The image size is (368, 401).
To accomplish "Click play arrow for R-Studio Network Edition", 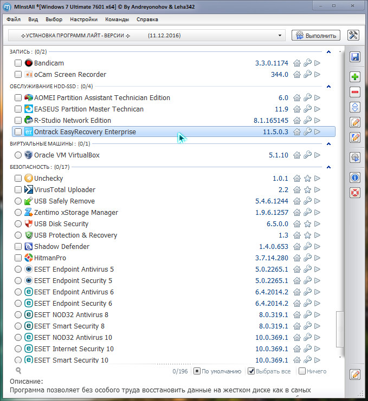I will (317, 120).
